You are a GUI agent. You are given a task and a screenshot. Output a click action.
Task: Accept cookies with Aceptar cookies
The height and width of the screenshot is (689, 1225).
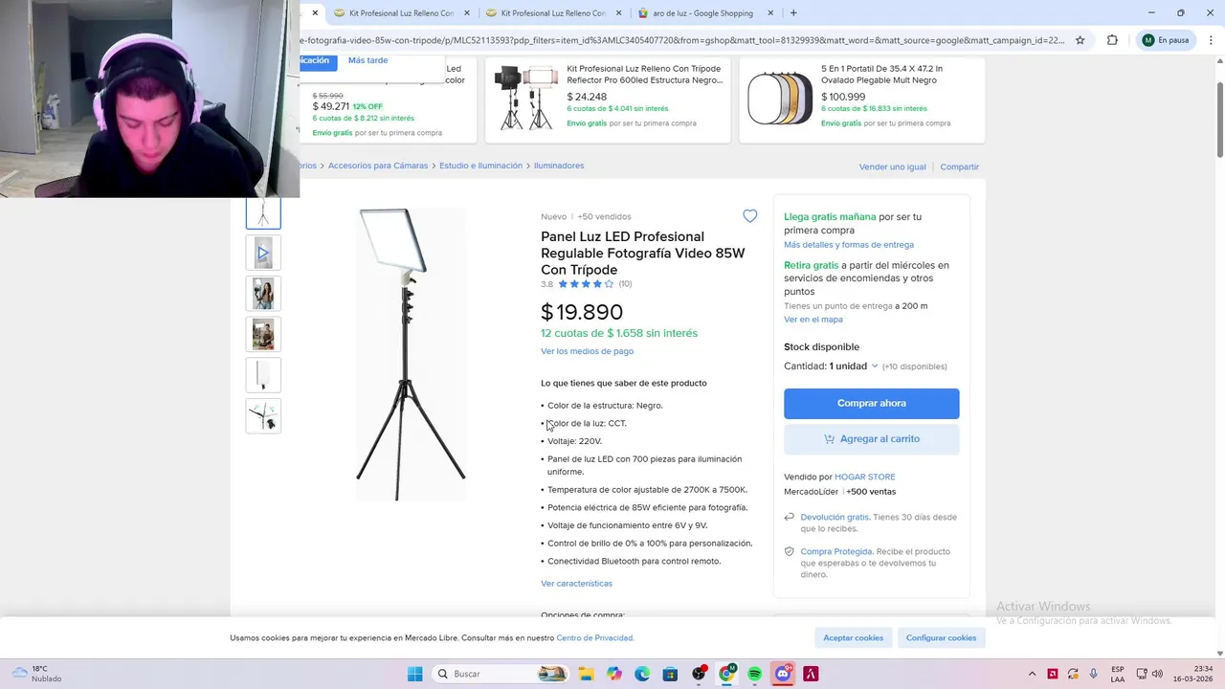click(x=853, y=637)
